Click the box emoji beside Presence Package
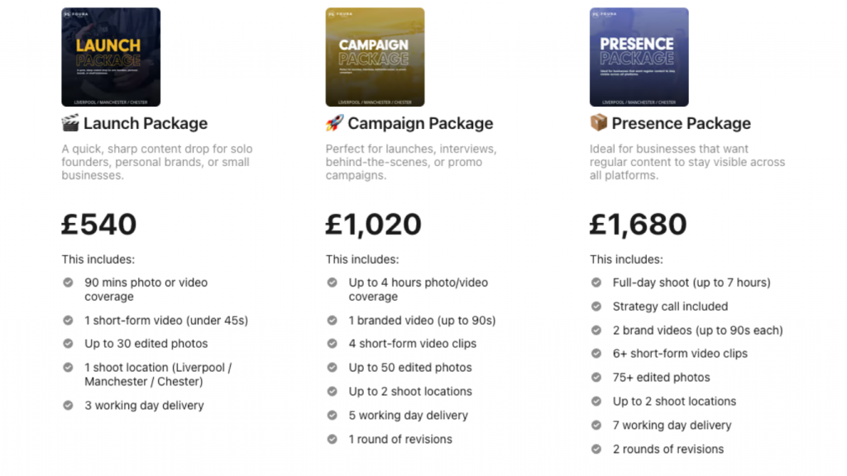 598,124
